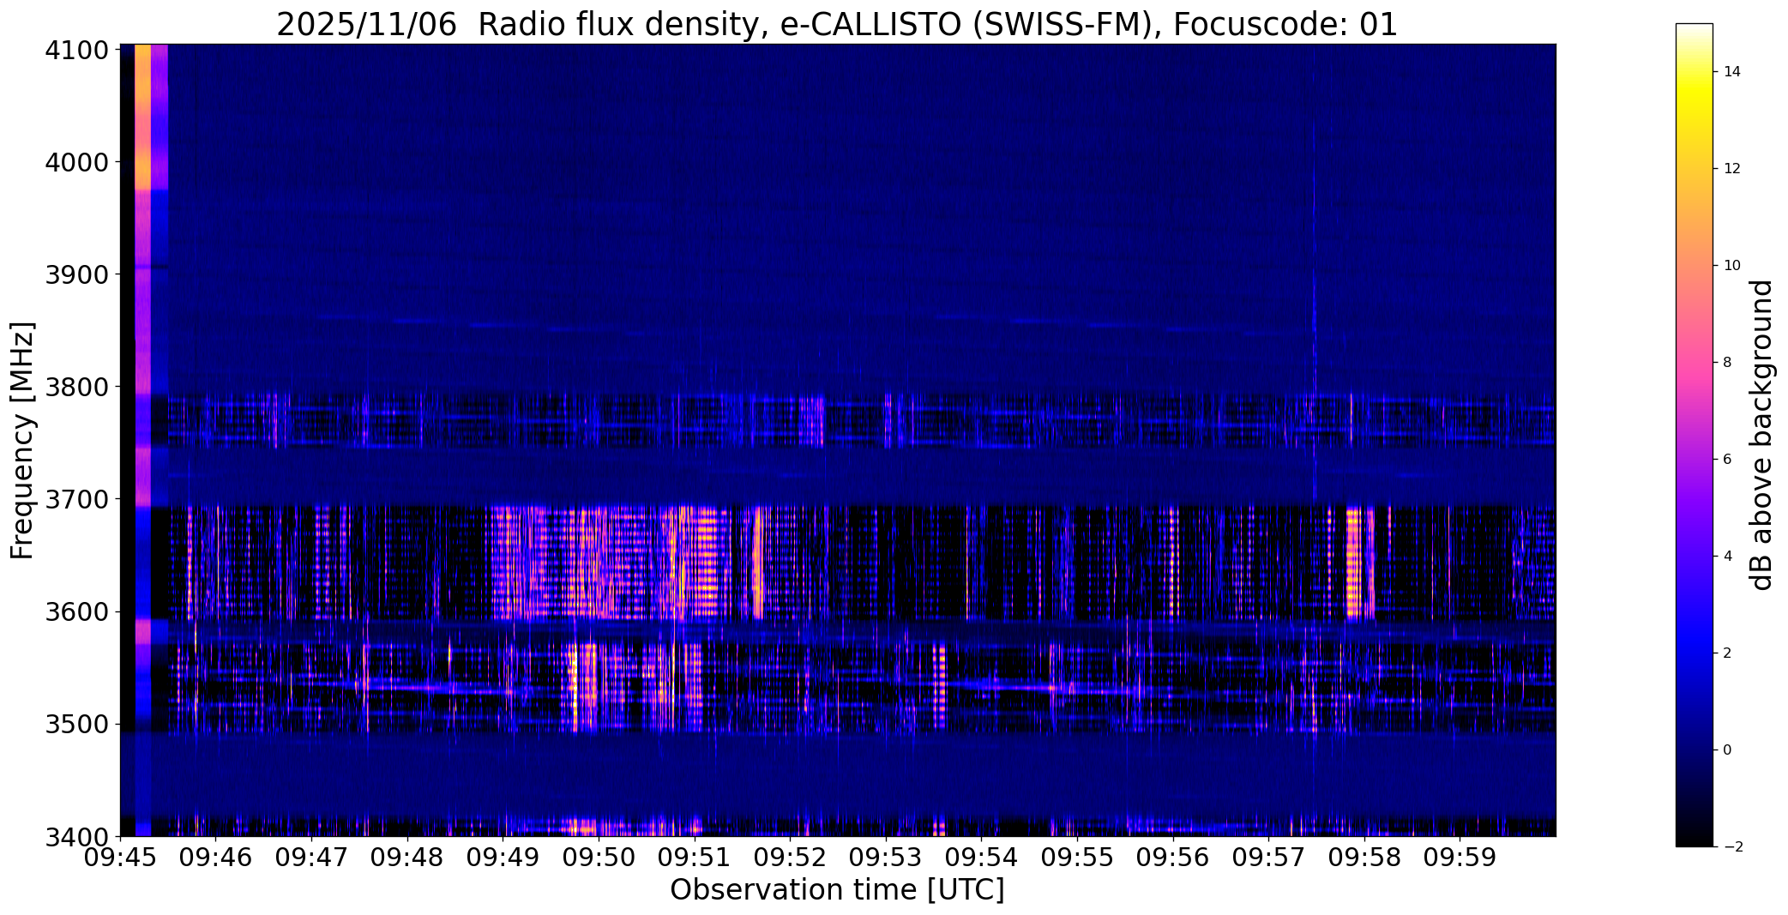
Task: Click the 09:49 time tick label
Action: [503, 857]
